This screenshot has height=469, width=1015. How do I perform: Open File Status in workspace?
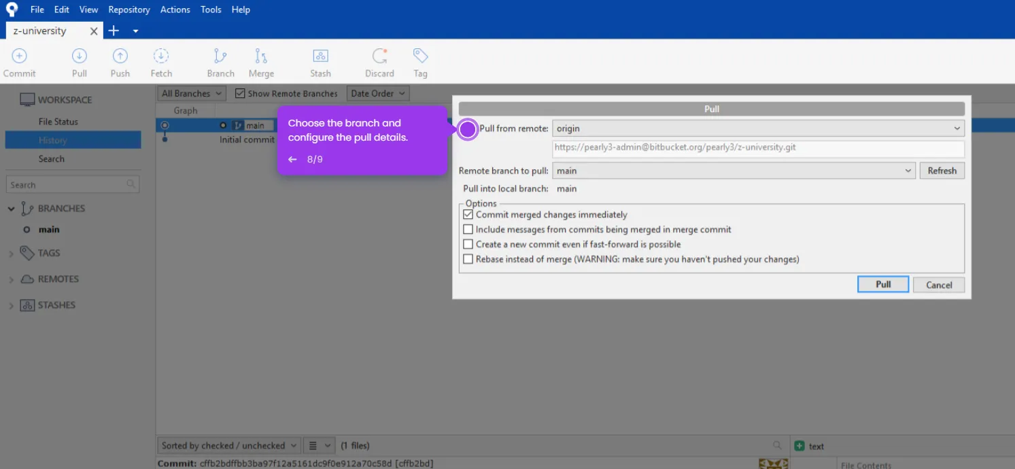(x=58, y=122)
